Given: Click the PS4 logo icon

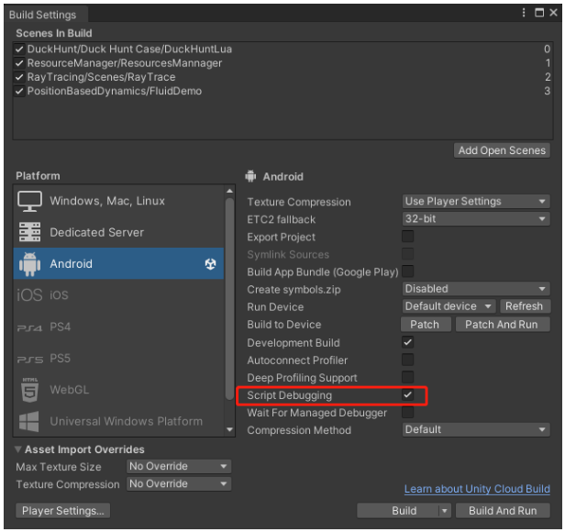Looking at the screenshot, I should 29,328.
